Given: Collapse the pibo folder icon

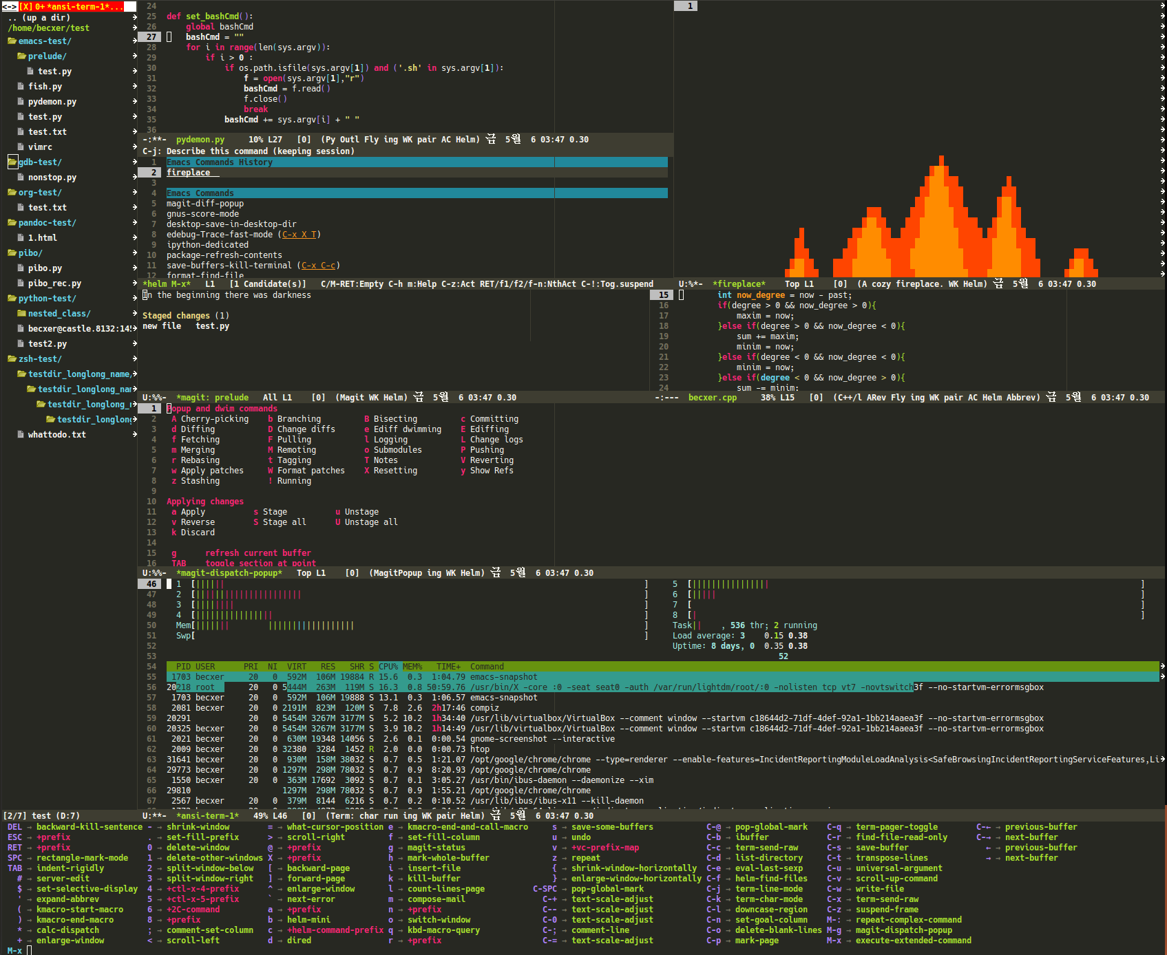Looking at the screenshot, I should tap(12, 253).
